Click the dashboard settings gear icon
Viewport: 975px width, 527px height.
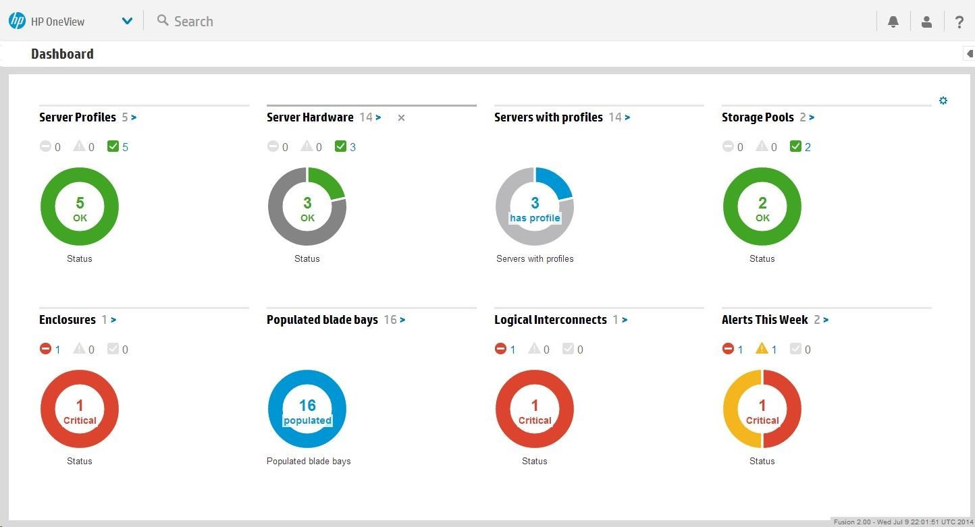[x=943, y=101]
